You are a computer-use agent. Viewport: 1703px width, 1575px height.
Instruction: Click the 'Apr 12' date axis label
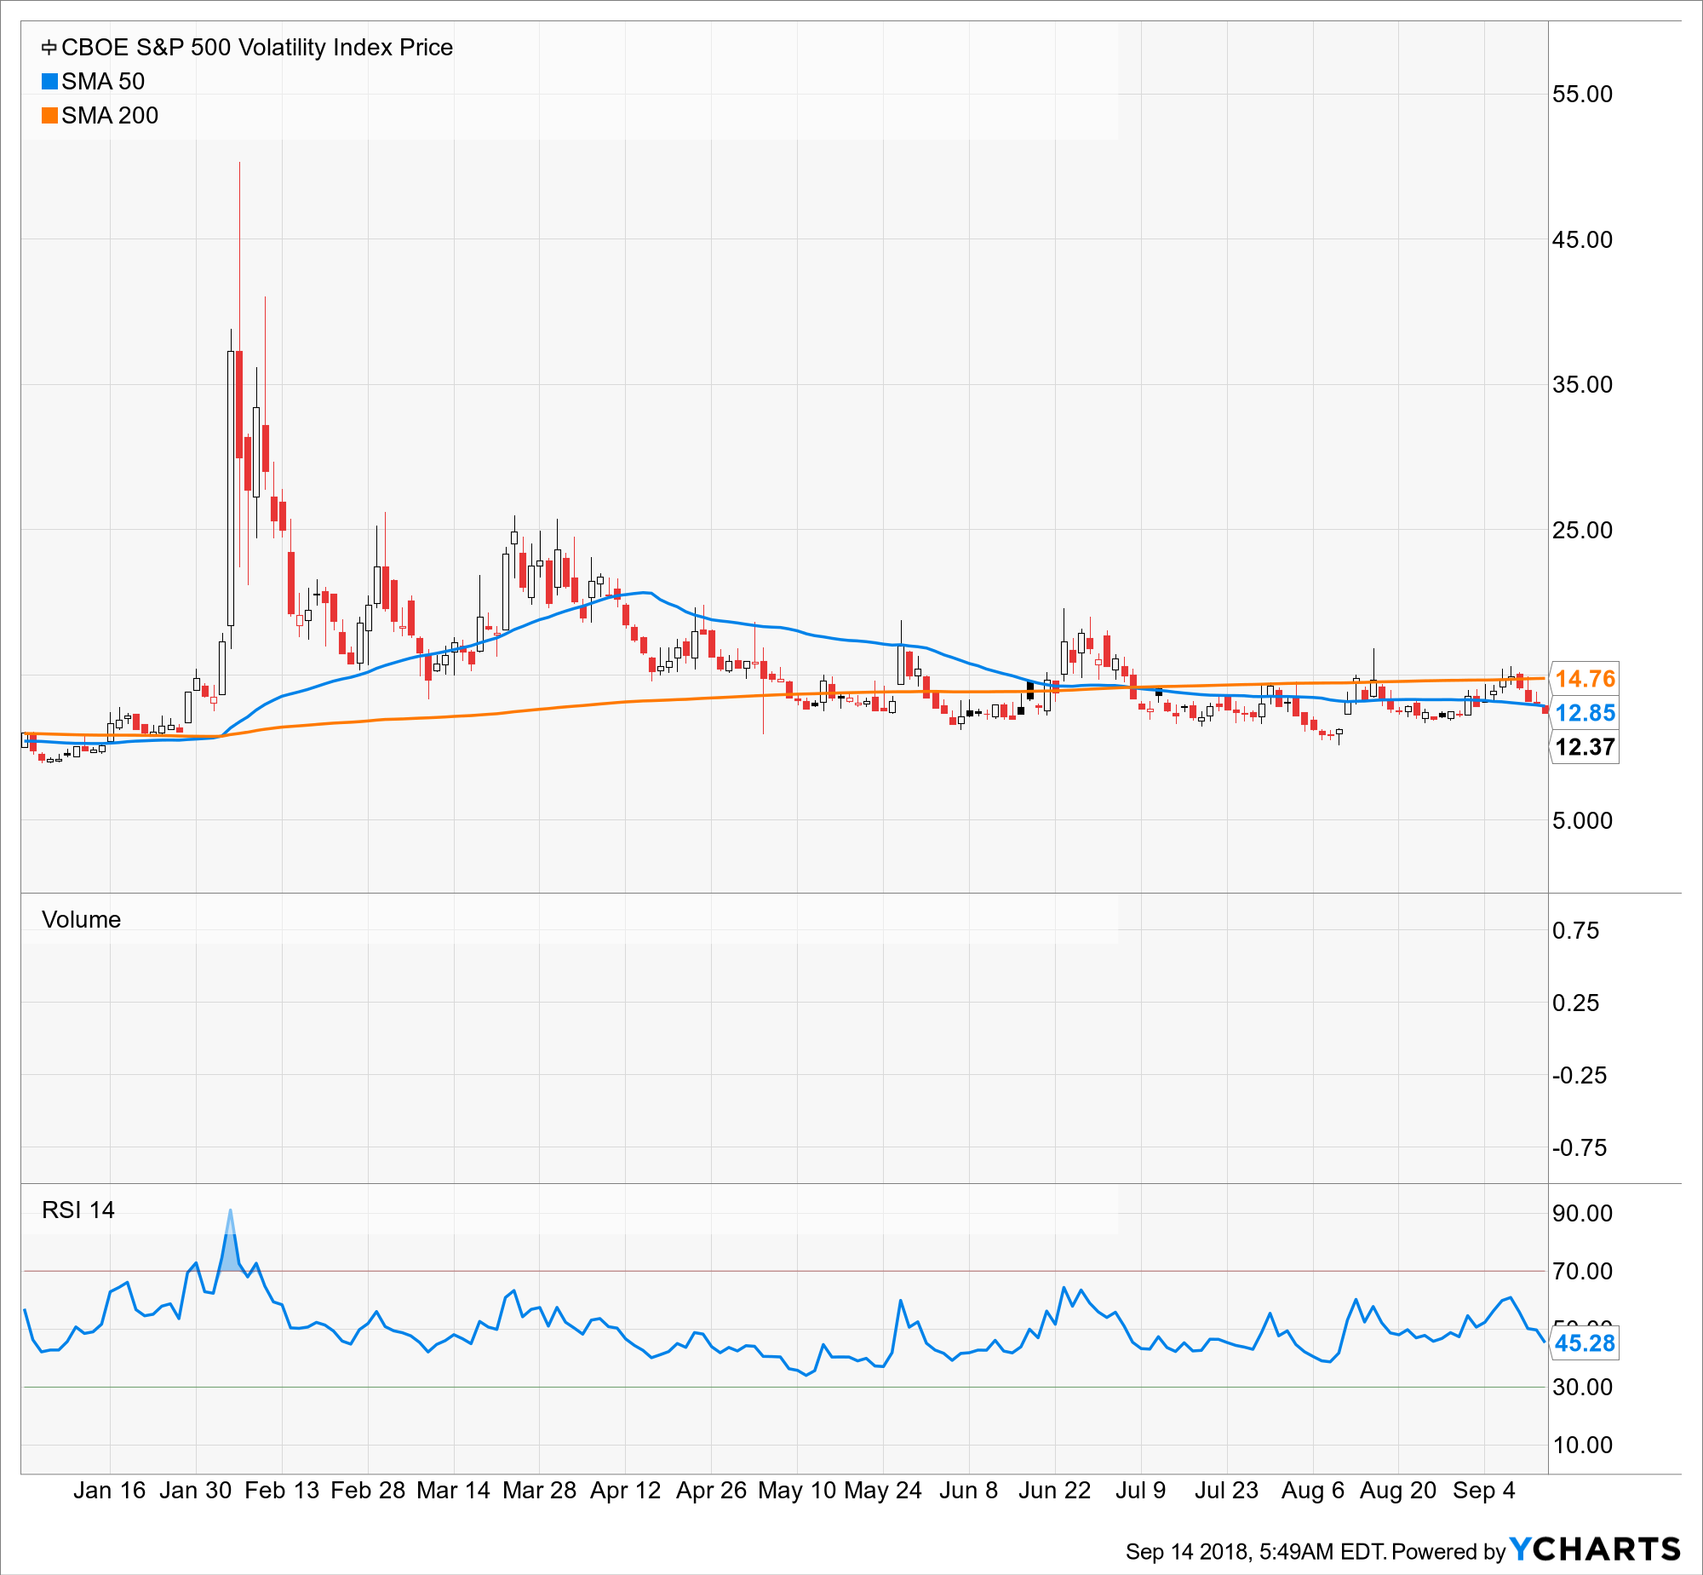click(625, 1491)
